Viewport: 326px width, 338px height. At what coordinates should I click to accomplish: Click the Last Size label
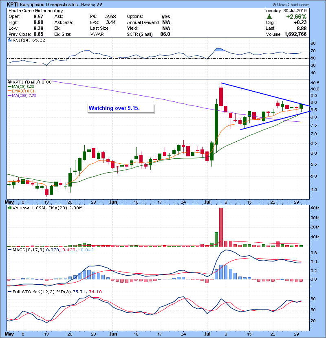pyautogui.click(x=100, y=28)
